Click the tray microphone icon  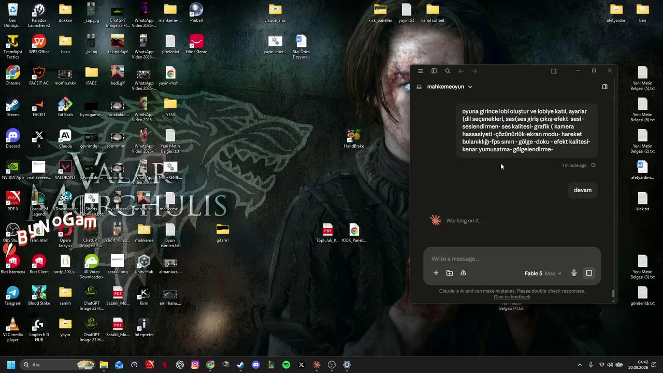click(590, 365)
